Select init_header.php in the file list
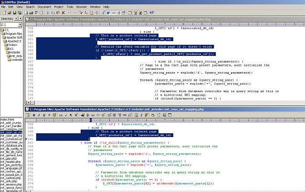The height and width of the screenshot is (192, 305). pos(11,161)
